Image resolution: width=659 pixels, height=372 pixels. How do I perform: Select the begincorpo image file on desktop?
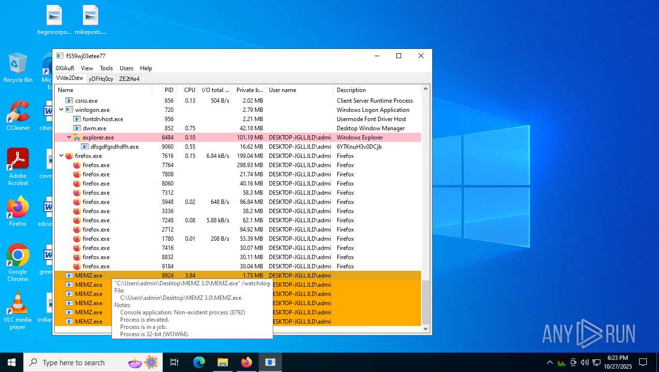tap(54, 20)
